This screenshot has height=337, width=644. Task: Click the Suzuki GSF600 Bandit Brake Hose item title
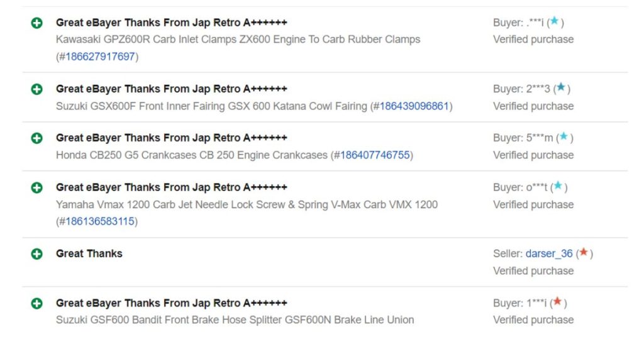point(235,320)
